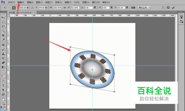Click the top-right transform corner handle
The image size is (185, 111).
(114, 55)
